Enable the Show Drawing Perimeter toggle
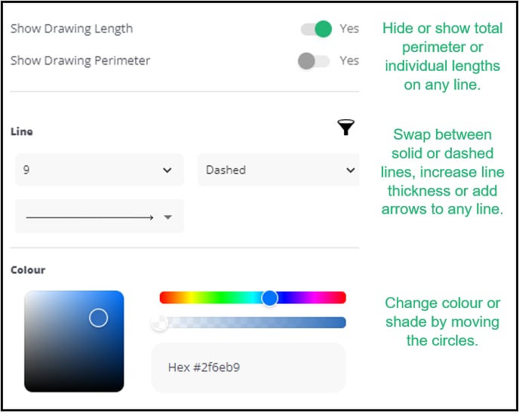 pos(314,61)
